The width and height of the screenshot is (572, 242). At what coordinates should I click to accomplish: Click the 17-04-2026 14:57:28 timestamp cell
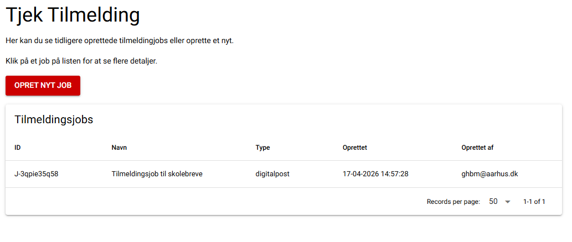[x=375, y=174]
